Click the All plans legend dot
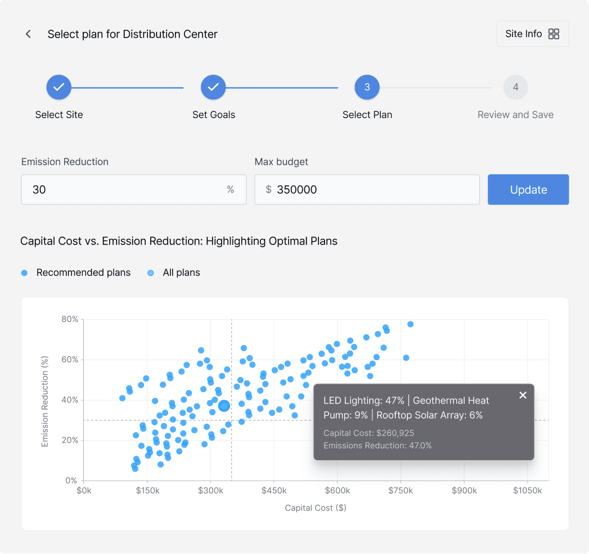This screenshot has width=589, height=554. pos(150,273)
